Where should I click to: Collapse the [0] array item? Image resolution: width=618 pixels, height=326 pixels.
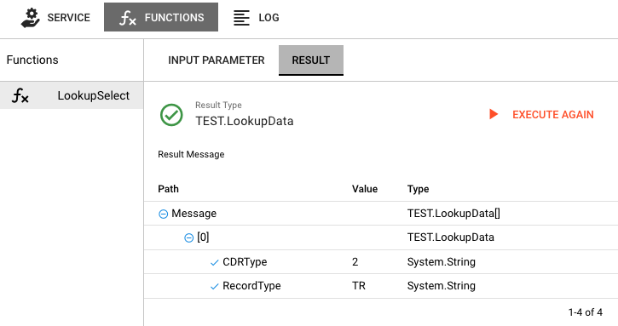188,237
